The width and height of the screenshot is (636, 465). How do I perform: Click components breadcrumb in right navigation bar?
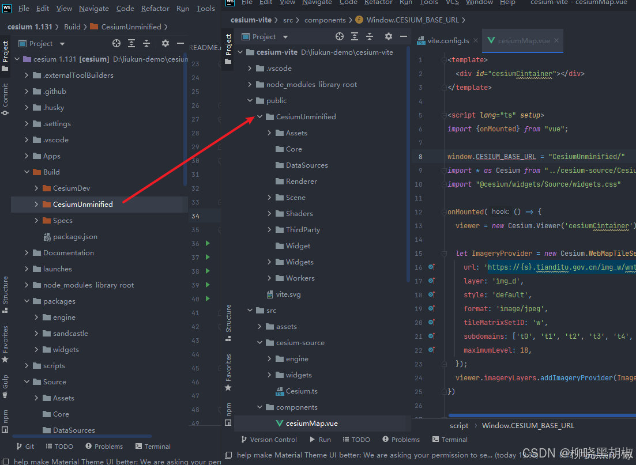325,20
